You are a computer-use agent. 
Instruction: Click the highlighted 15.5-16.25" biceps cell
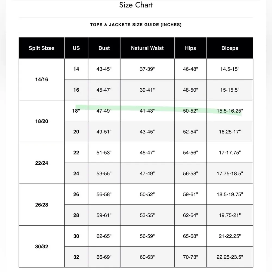[x=230, y=111]
